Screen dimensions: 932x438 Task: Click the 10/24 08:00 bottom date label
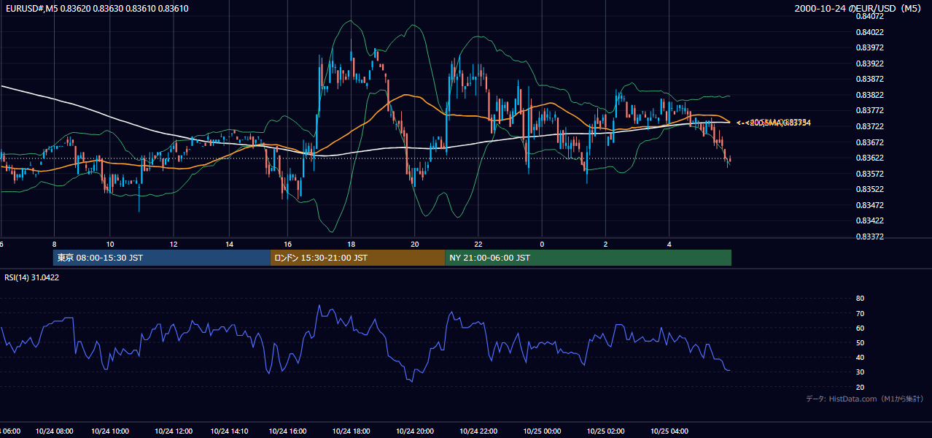click(54, 431)
